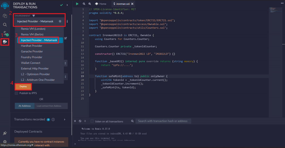285x148 pixels.
Task: Click the expand arrow at top right
Action: point(282,3)
